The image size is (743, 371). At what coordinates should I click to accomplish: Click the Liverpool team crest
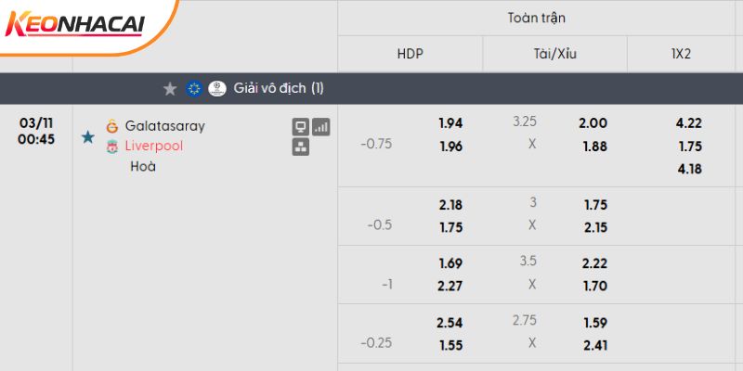click(x=112, y=147)
